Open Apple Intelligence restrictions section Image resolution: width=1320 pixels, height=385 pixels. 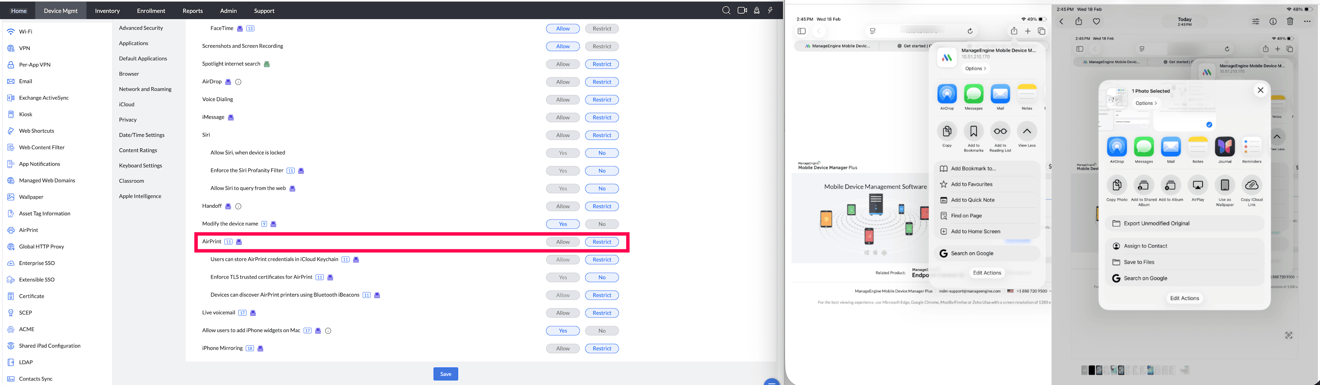(140, 196)
